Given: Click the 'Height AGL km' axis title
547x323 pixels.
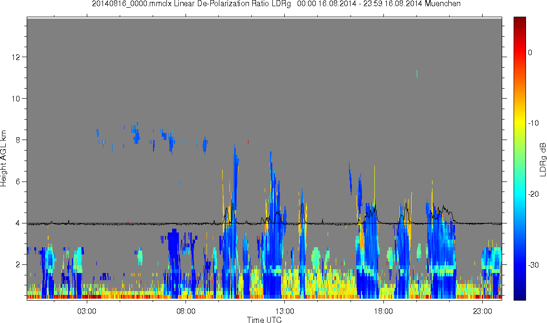Looking at the screenshot, I should click(3, 158).
